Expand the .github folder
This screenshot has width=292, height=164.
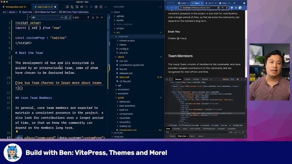coord(120,16)
